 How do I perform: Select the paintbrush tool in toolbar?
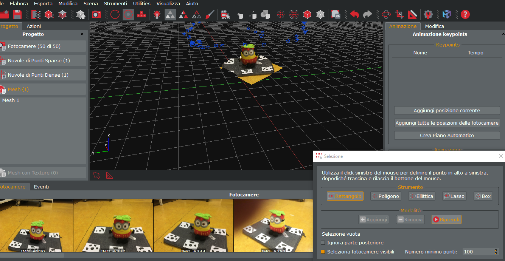210,15
